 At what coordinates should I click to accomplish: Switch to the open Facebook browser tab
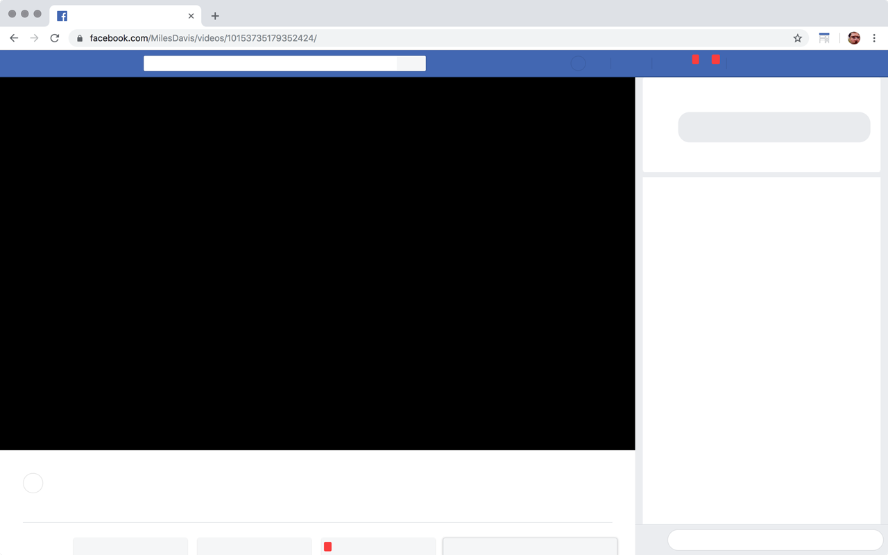pyautogui.click(x=125, y=15)
